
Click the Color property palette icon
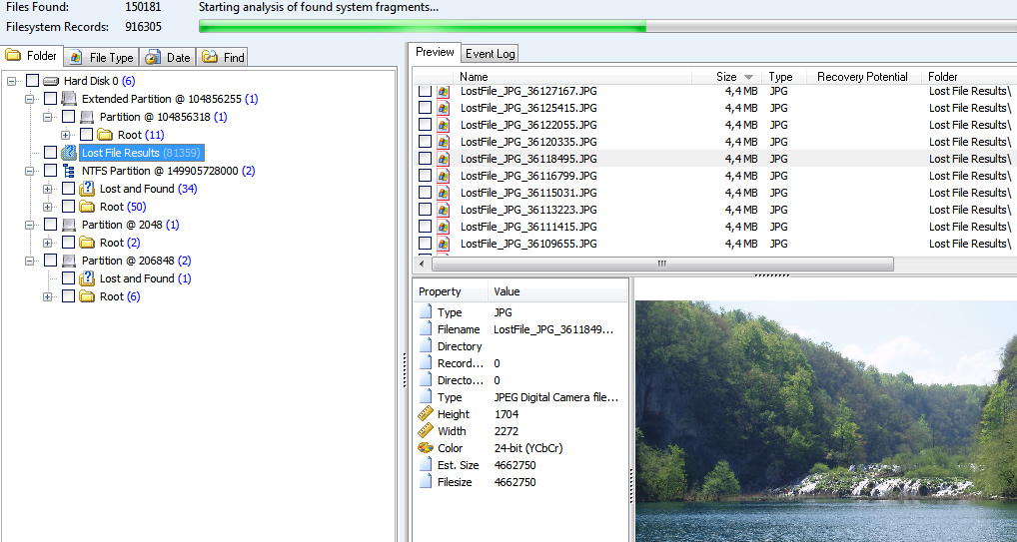426,448
